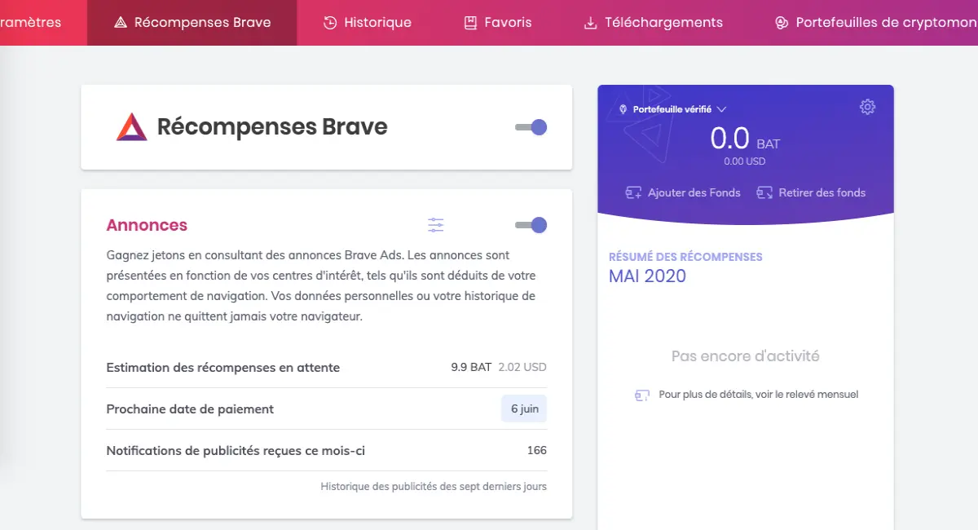Click the 6 juin payment date badge
The image size is (978, 530).
524,409
